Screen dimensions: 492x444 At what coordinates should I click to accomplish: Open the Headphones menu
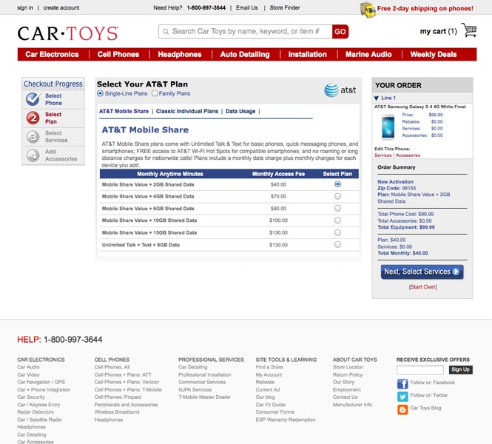point(180,54)
